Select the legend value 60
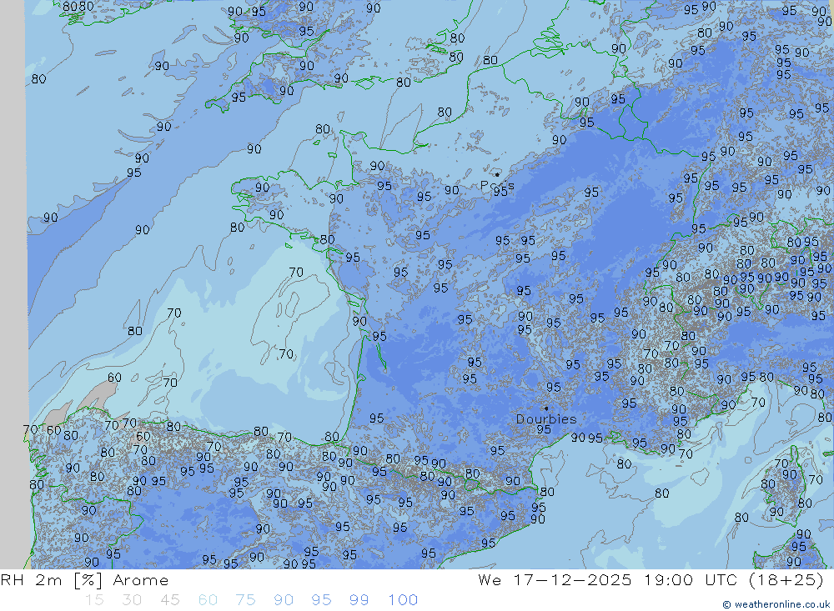 click(x=208, y=600)
